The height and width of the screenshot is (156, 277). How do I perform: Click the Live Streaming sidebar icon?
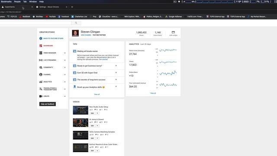[41, 60]
